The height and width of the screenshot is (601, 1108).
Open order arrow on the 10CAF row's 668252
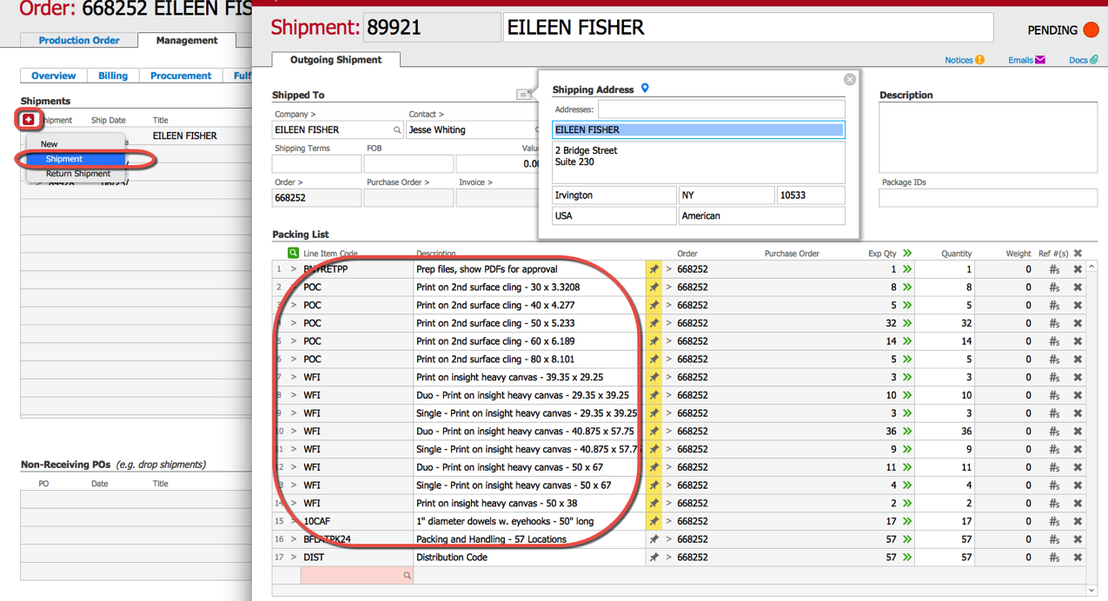[668, 521]
